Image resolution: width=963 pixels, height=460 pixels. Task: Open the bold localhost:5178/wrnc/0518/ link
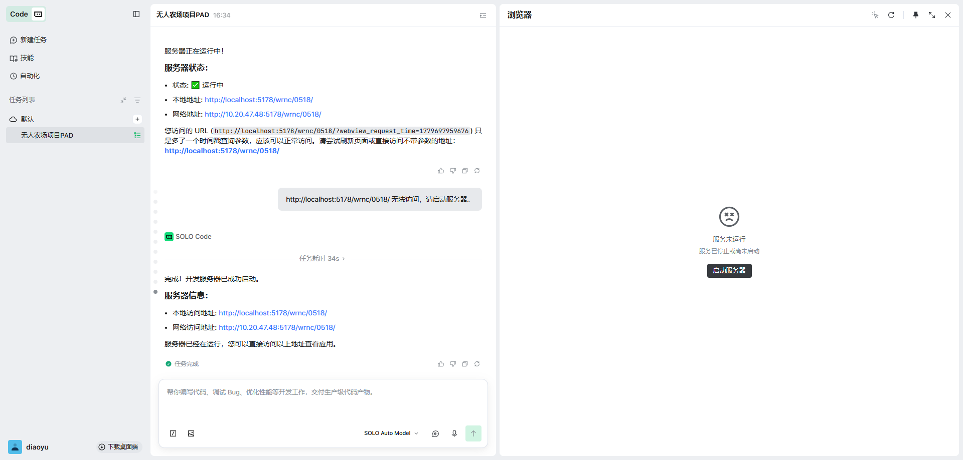[222, 151]
